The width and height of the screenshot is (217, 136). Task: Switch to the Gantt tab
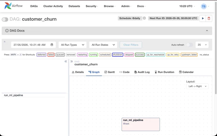(x=109, y=72)
